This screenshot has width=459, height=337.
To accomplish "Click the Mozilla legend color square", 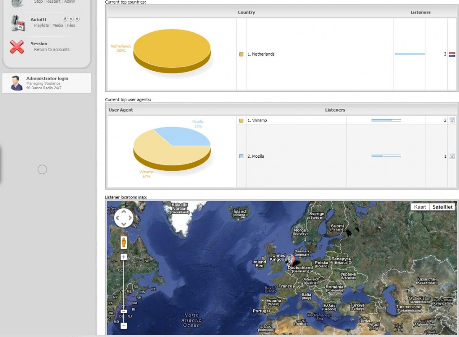I will tap(241, 156).
